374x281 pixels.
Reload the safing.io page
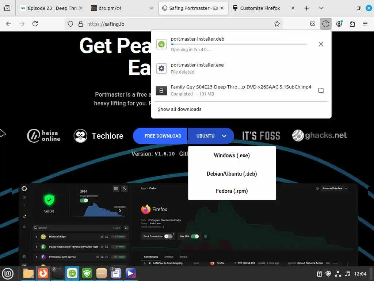click(35, 24)
